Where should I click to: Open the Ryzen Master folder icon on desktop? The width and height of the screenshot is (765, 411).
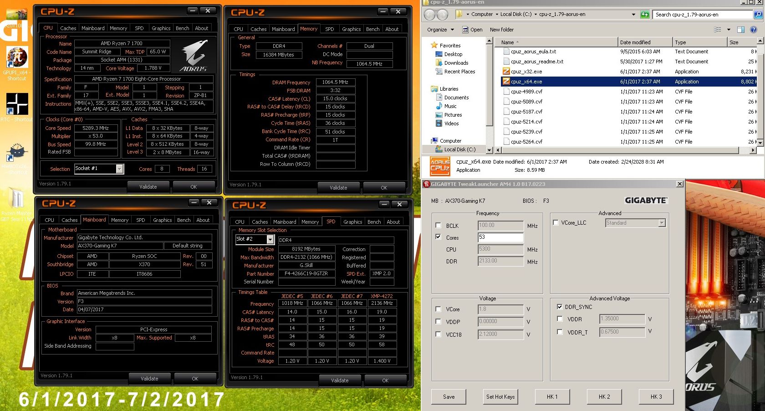[x=17, y=199]
